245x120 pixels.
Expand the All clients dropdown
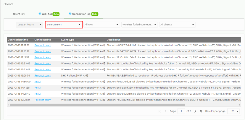coord(177,25)
